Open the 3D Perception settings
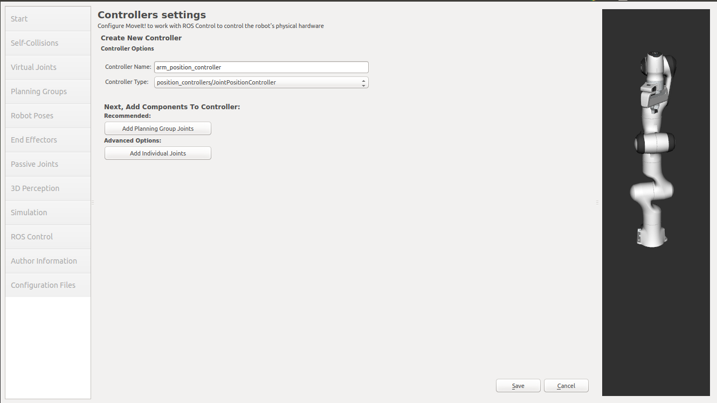The width and height of the screenshot is (717, 403). (47, 188)
